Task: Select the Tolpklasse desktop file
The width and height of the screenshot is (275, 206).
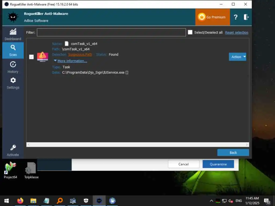Action: [31, 170]
